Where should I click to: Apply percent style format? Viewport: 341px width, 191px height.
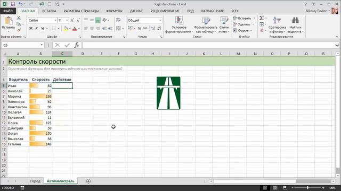pos(140,28)
